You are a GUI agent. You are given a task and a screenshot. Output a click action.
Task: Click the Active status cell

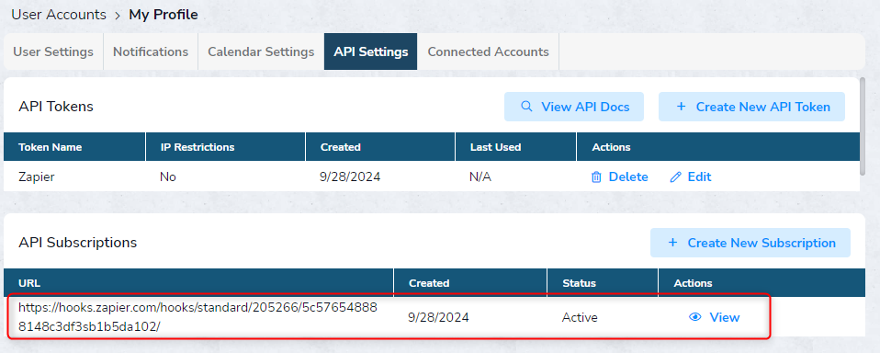point(580,318)
